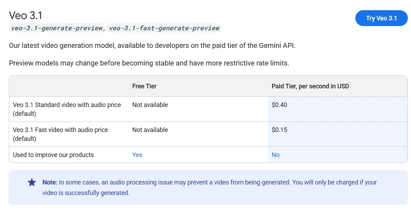Click the veo-3.1-fast-generate-preview model code
The width and height of the screenshot is (411, 213).
(x=164, y=28)
